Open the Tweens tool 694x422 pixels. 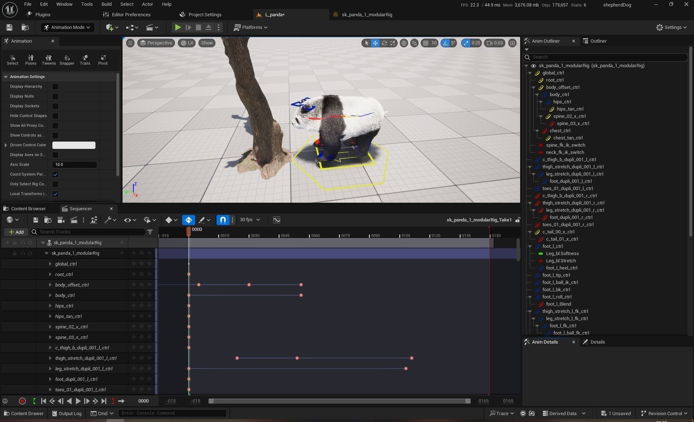coord(48,60)
